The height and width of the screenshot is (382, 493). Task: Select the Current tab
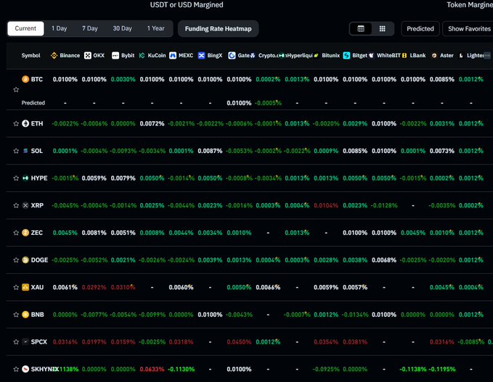(25, 28)
